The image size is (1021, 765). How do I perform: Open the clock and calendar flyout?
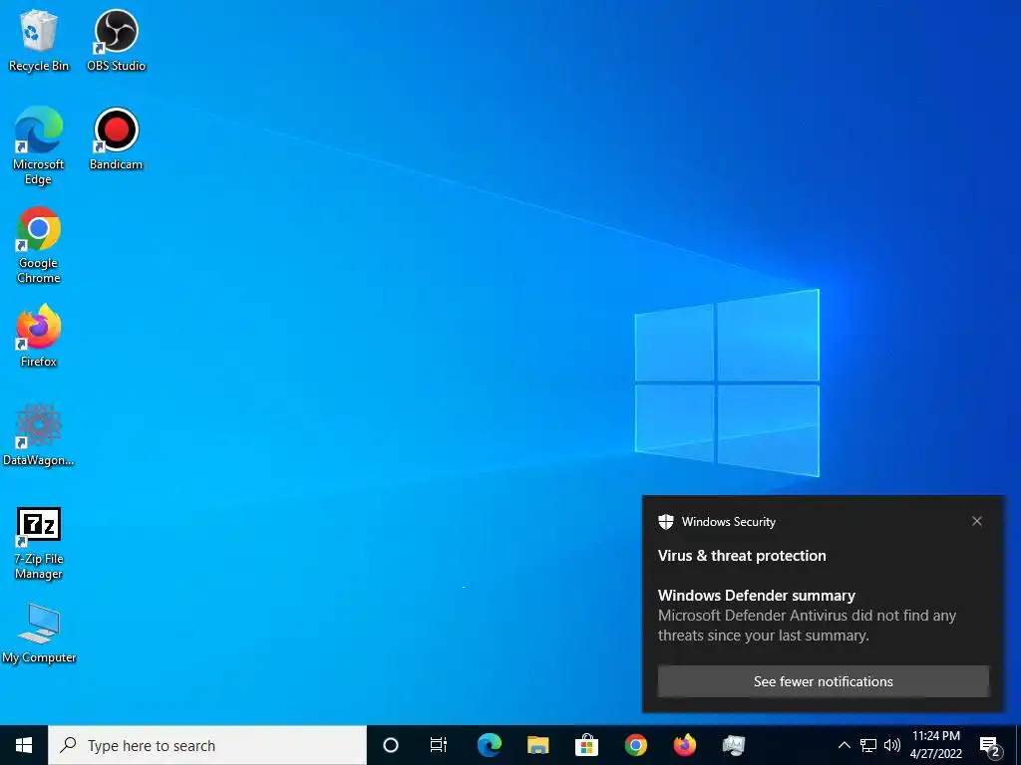pyautogui.click(x=935, y=745)
